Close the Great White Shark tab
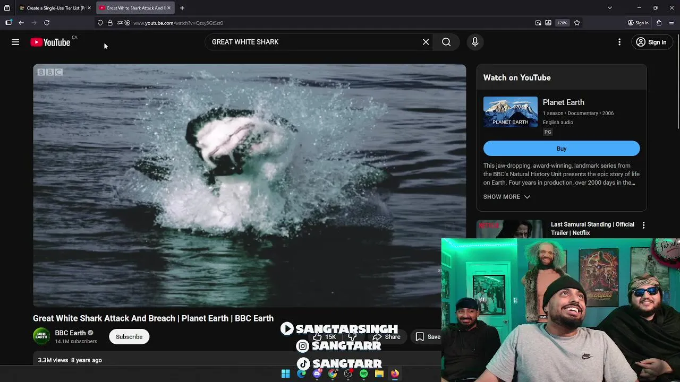 point(169,8)
